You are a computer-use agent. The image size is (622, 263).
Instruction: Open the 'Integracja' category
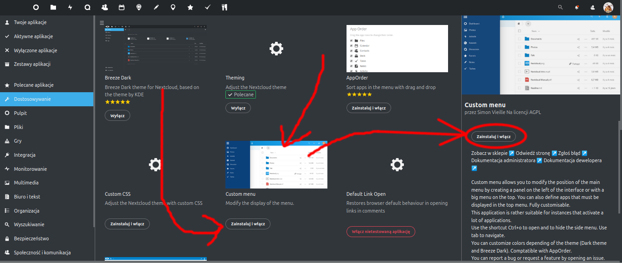click(x=46, y=155)
